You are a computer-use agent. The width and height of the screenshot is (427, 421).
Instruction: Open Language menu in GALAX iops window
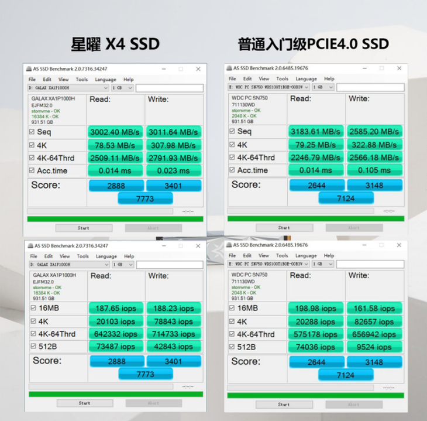pyautogui.click(x=106, y=256)
